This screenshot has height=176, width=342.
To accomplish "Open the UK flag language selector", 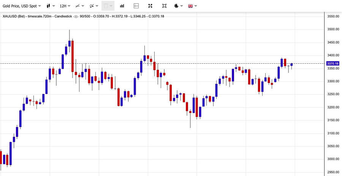I will [x=190, y=6].
